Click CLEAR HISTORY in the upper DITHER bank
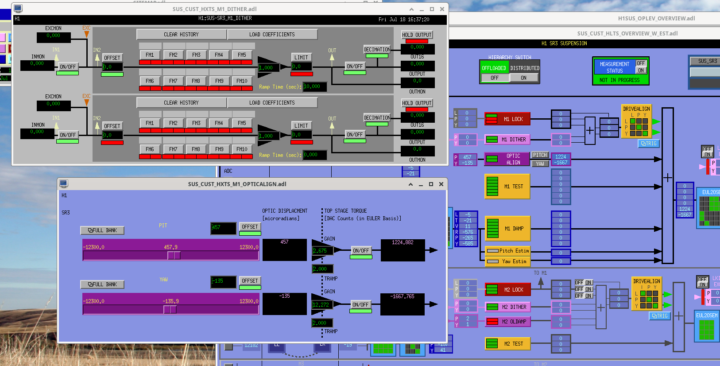Screen dimensions: 720x366 point(181,35)
